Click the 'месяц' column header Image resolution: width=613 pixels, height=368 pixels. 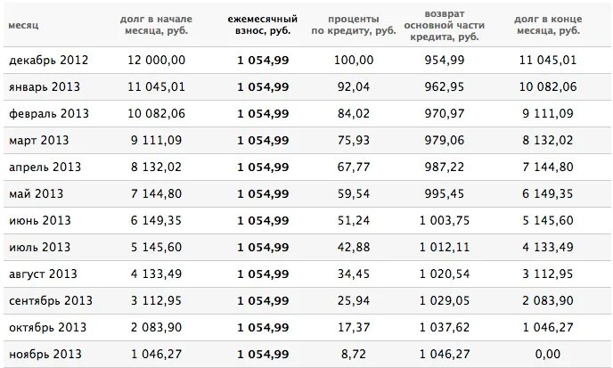pos(23,25)
